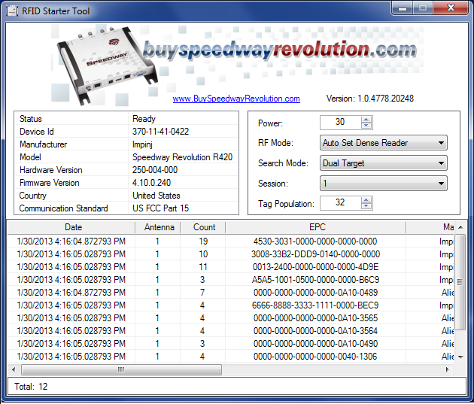
Task: Select row with EPC 0000-0000-0000-0000-0A10-0490
Action: [231, 344]
